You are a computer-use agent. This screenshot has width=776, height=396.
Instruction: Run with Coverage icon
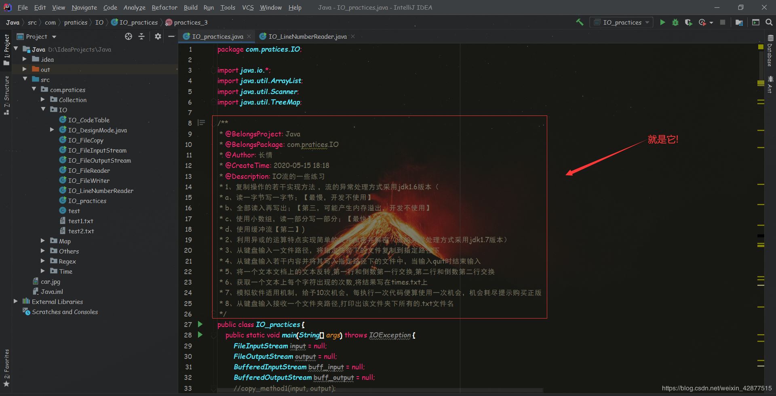689,22
